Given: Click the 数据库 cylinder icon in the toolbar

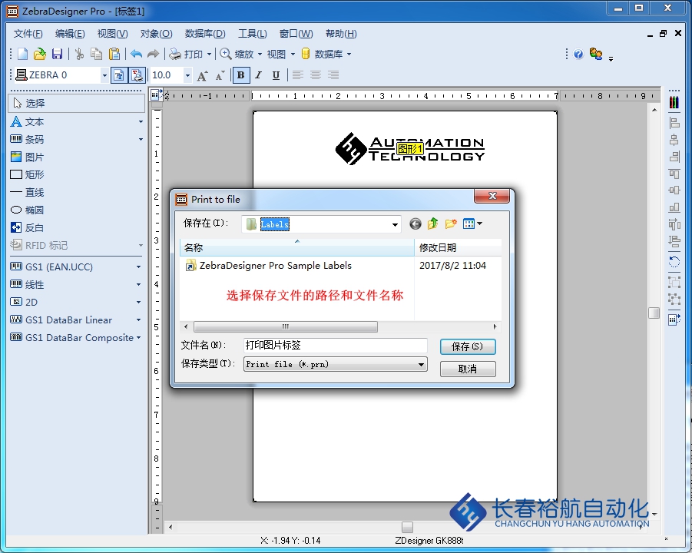Looking at the screenshot, I should tap(306, 54).
